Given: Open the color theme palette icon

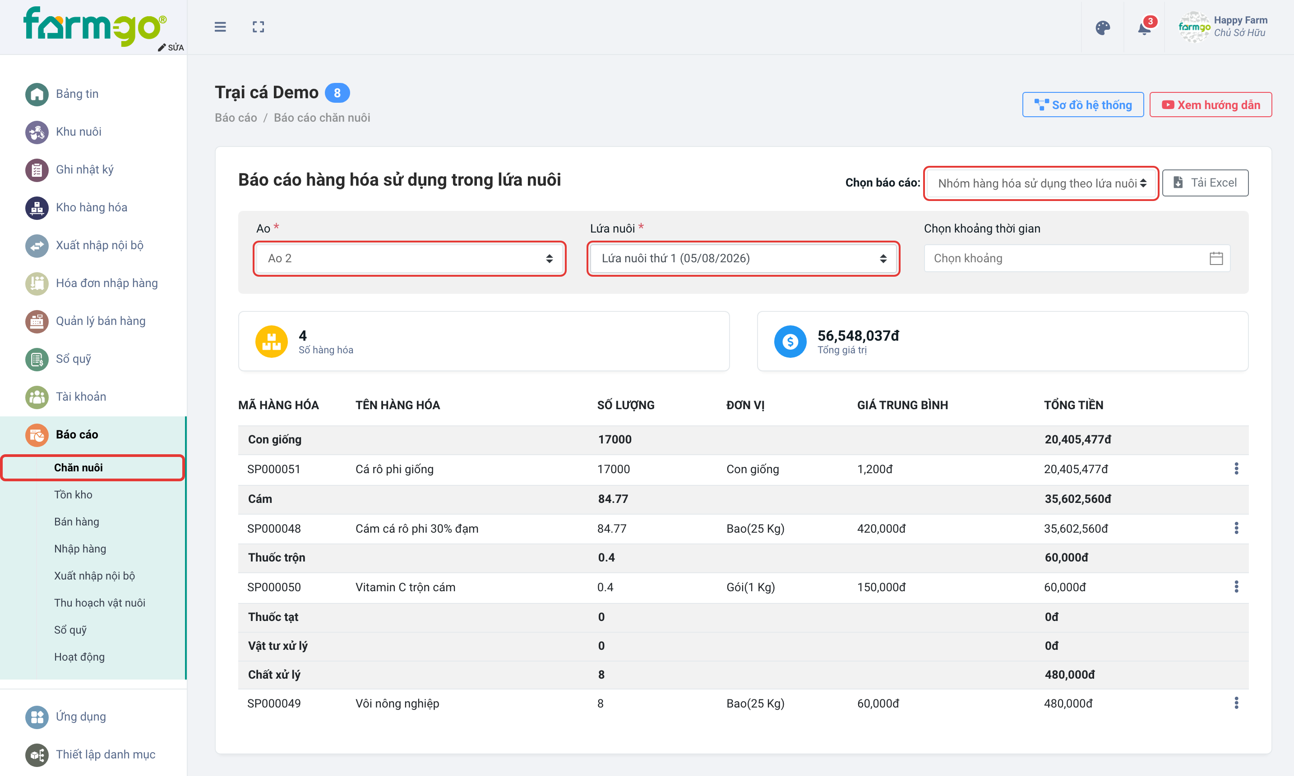Looking at the screenshot, I should (1102, 28).
